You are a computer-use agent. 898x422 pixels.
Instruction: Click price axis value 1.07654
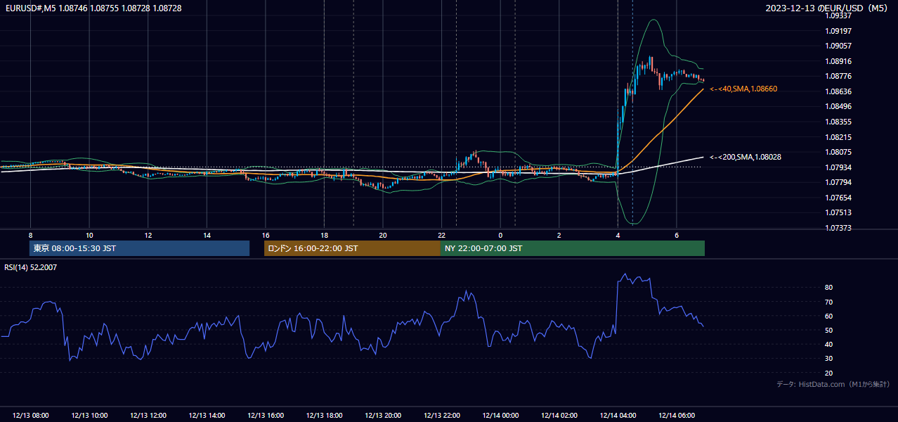click(x=839, y=198)
